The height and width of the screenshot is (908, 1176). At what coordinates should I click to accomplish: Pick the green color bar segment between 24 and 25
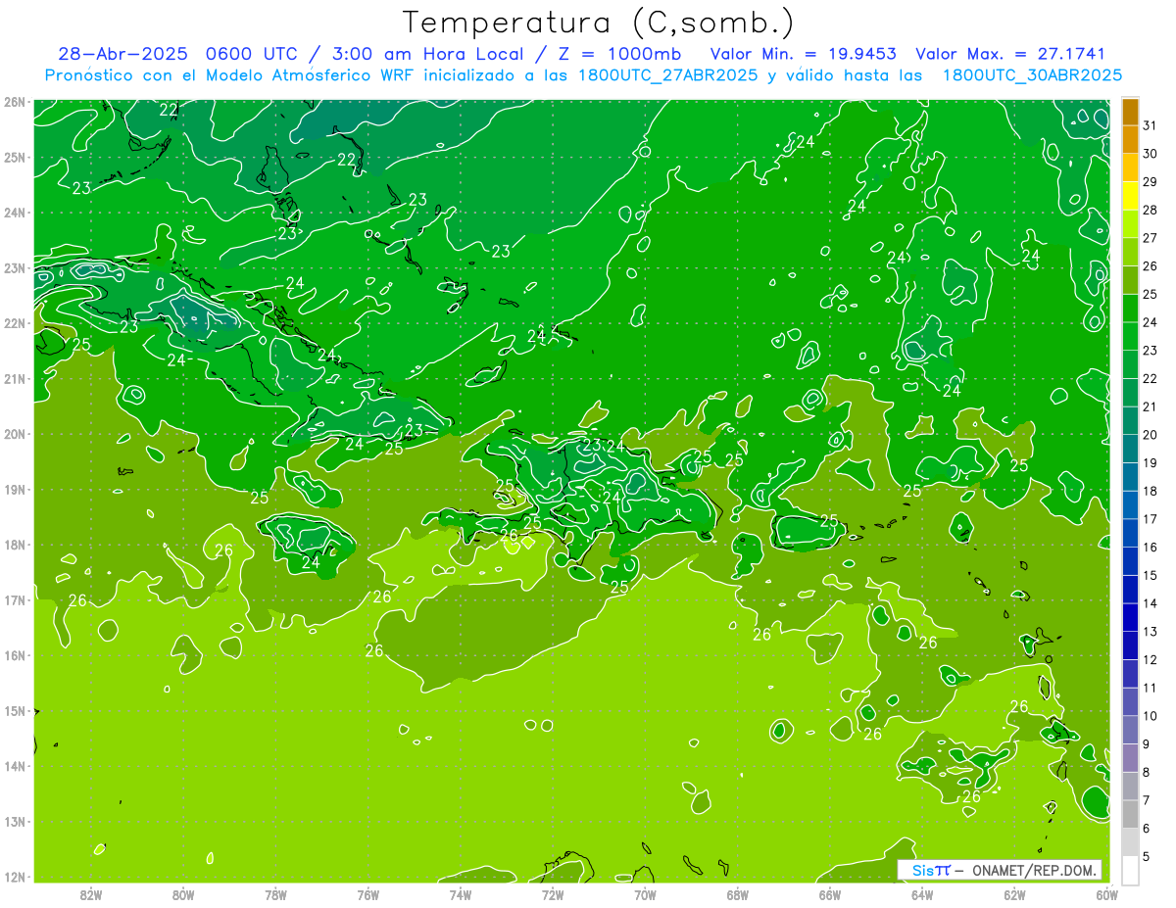click(1131, 309)
